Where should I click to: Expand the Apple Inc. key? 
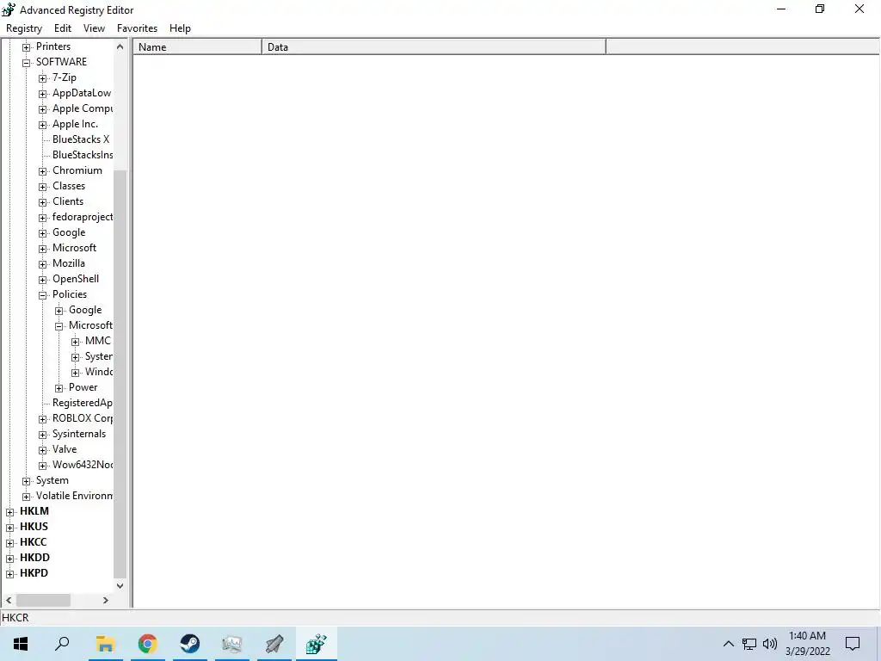[x=42, y=125]
